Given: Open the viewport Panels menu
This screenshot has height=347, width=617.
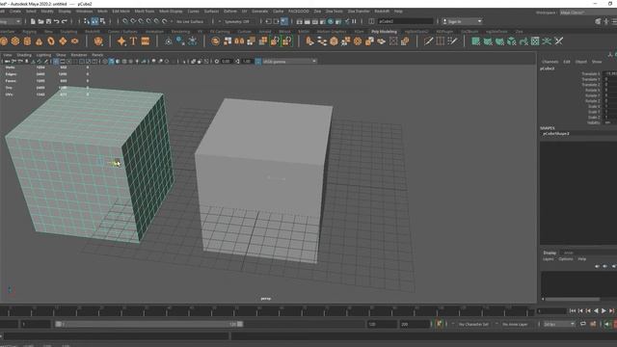Looking at the screenshot, I should coord(97,55).
